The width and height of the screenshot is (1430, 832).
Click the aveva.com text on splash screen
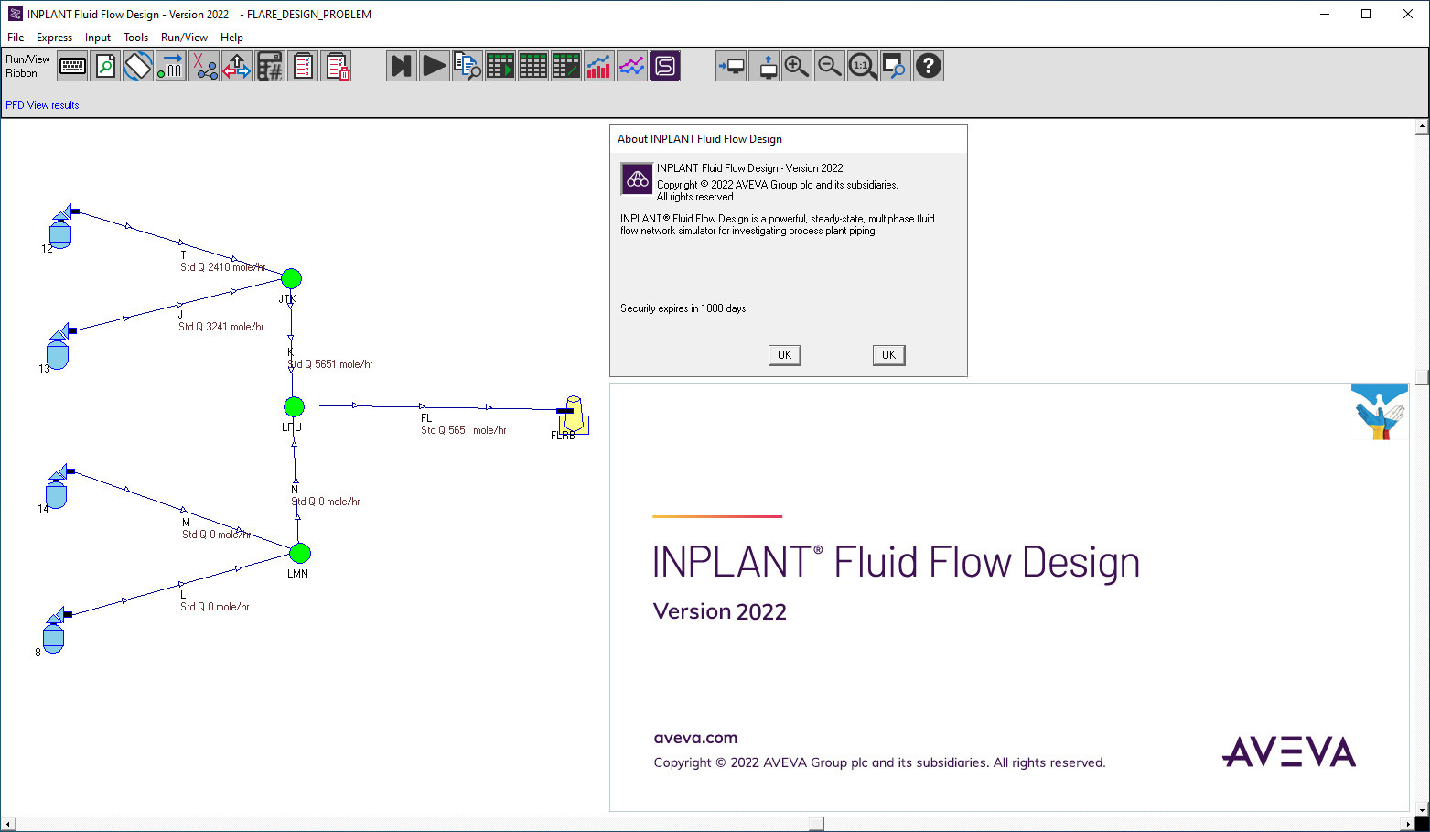coord(695,738)
